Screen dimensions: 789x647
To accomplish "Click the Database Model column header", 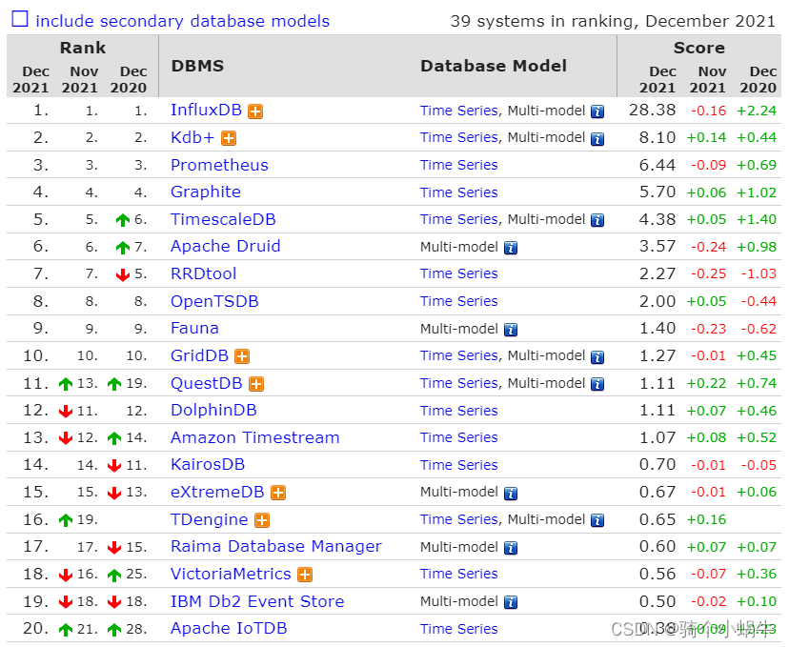I will tap(494, 66).
